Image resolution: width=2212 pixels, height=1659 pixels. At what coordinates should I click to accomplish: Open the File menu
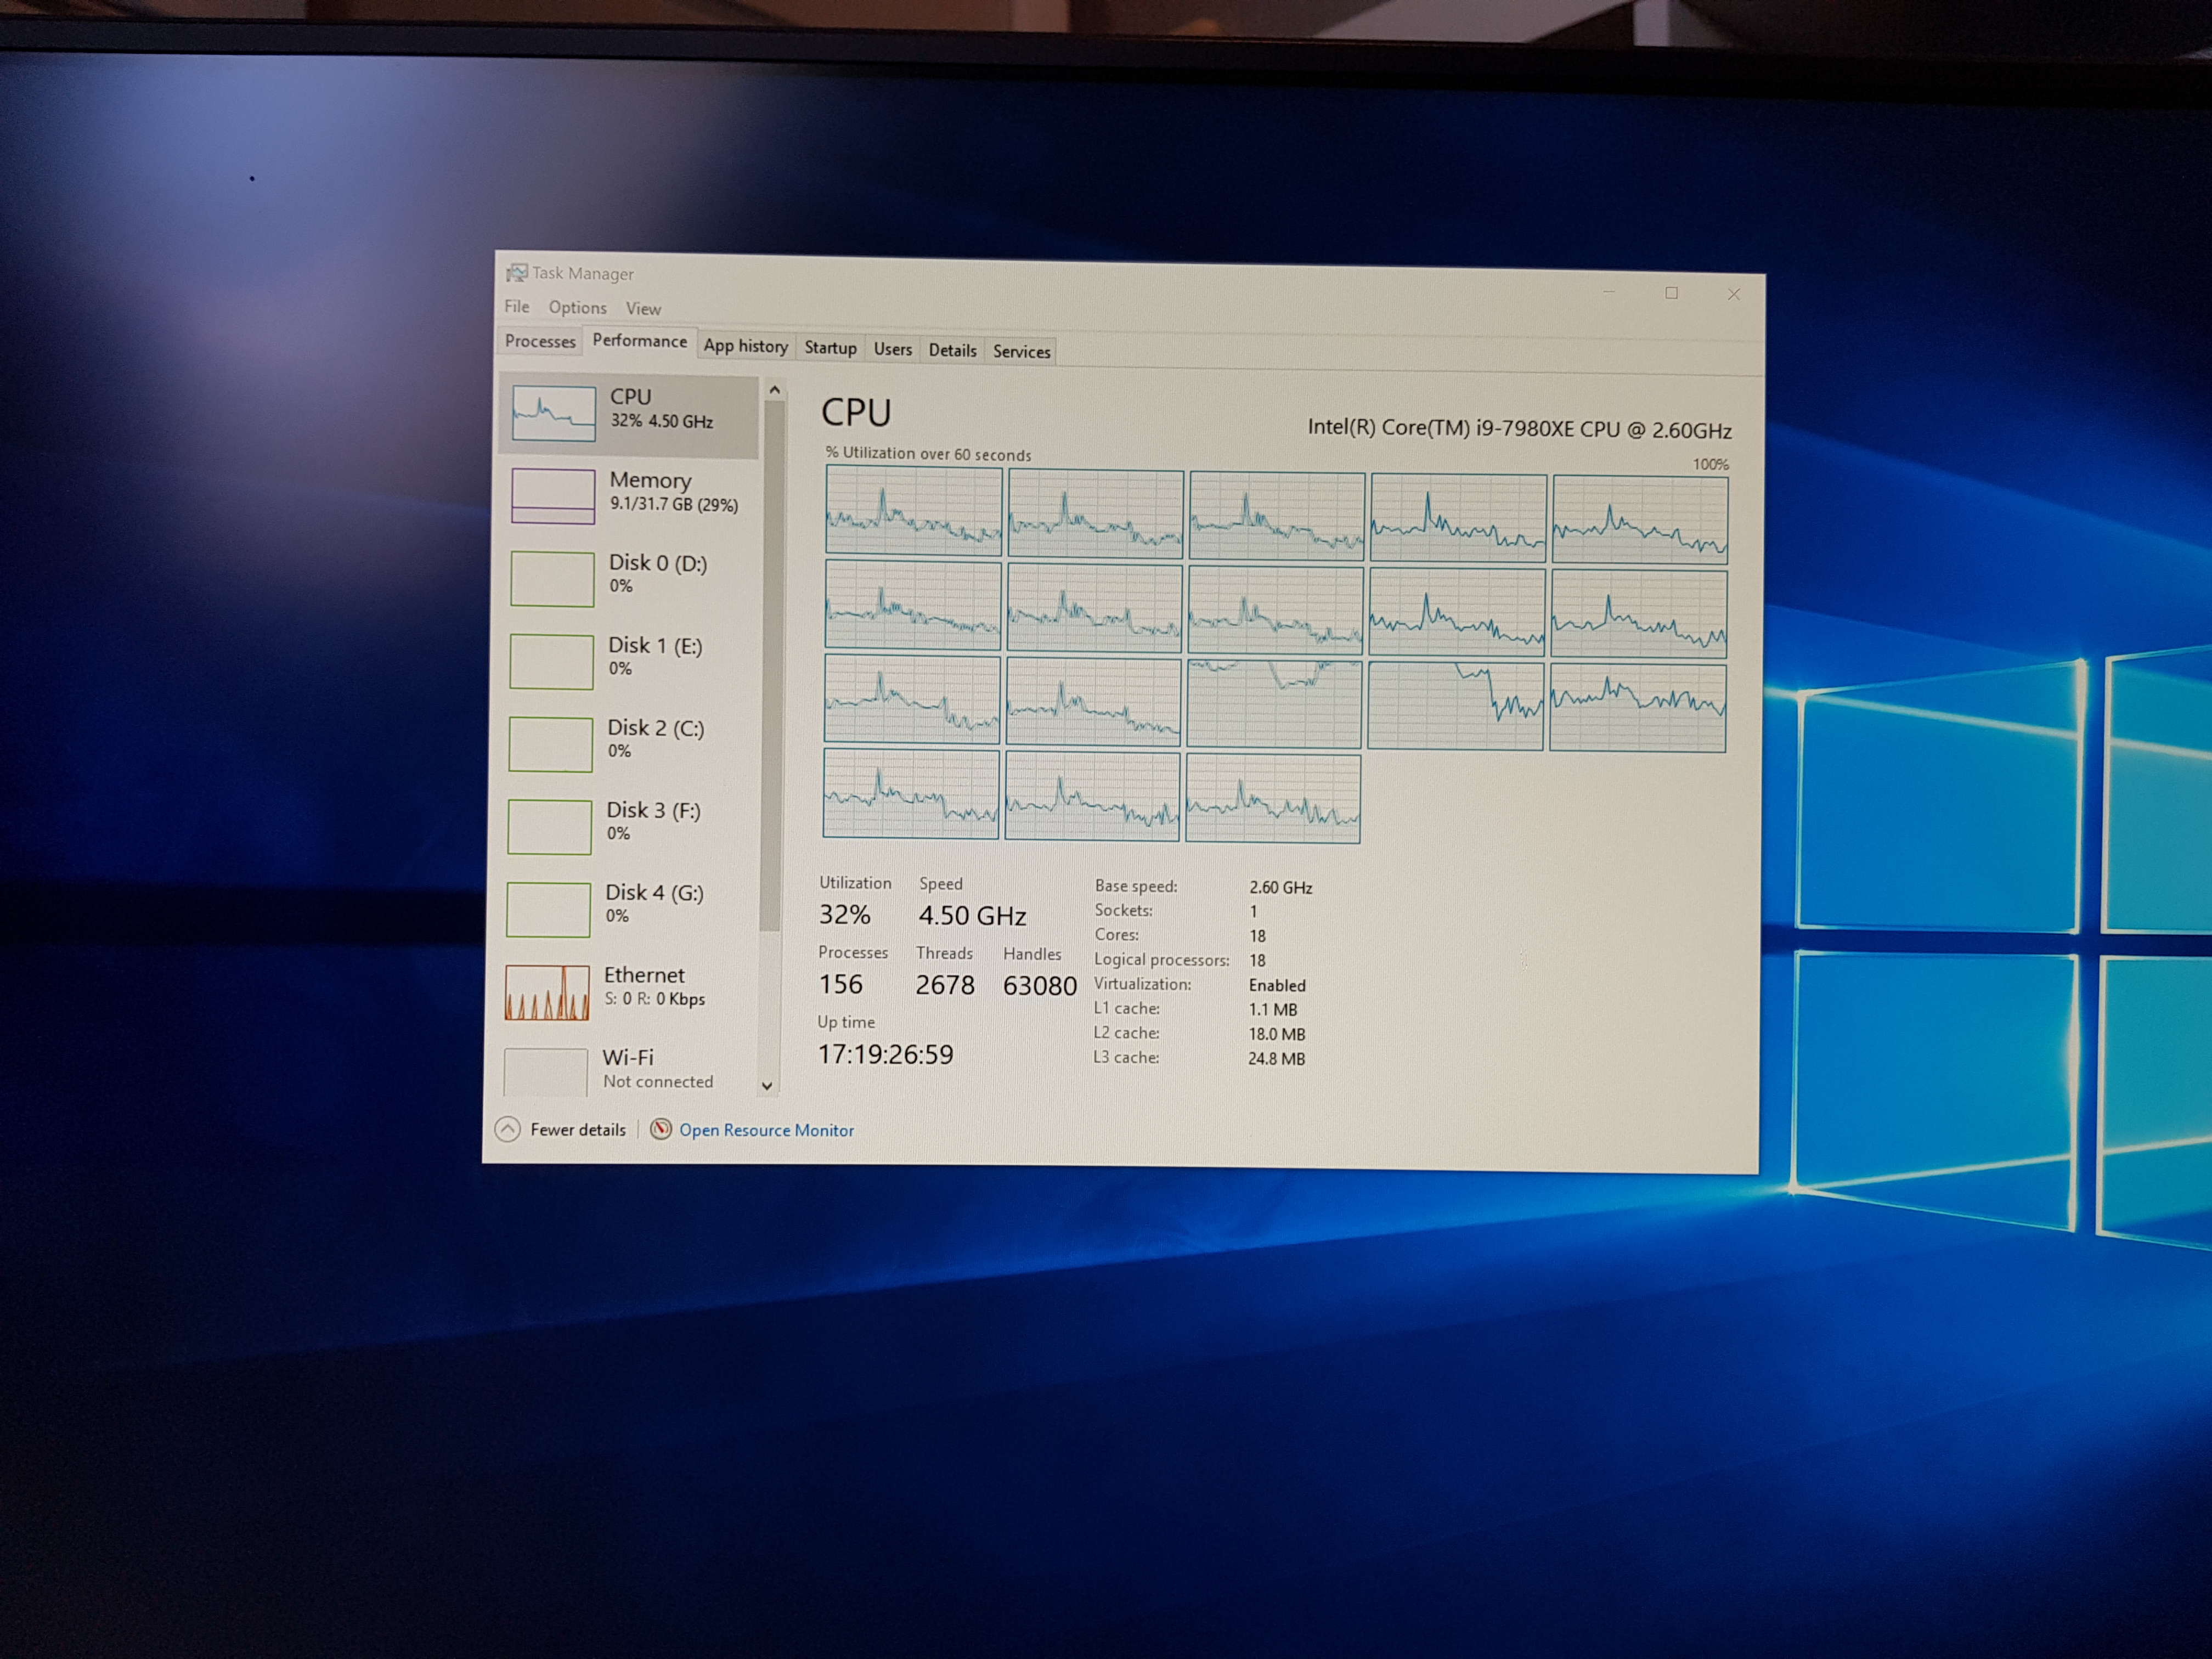(517, 306)
